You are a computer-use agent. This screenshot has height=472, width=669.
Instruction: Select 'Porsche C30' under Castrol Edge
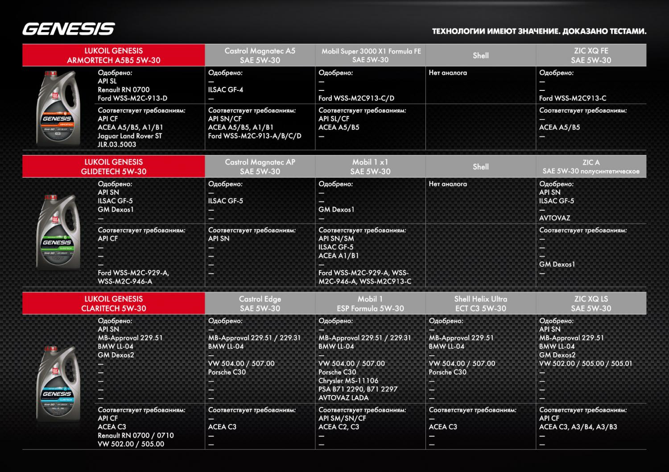(x=227, y=372)
